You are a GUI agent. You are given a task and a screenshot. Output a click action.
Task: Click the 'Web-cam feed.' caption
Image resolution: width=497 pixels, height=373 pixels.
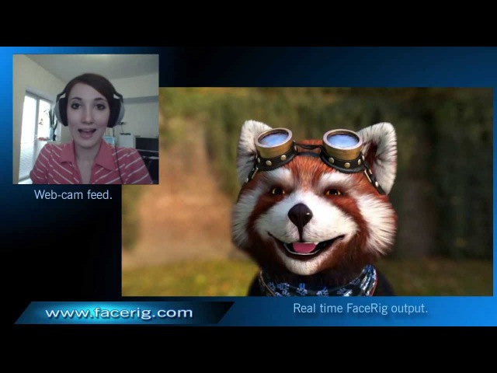click(73, 194)
